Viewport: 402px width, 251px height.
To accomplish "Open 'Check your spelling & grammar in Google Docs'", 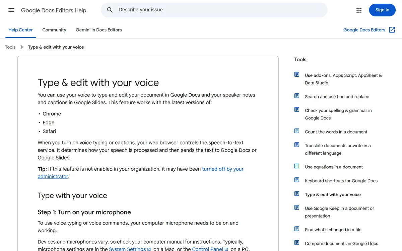I will click(338, 114).
